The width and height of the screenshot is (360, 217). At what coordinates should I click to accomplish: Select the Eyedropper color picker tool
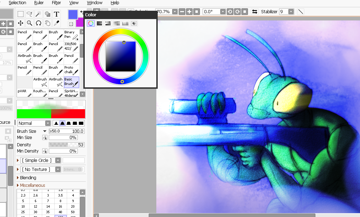56,23
